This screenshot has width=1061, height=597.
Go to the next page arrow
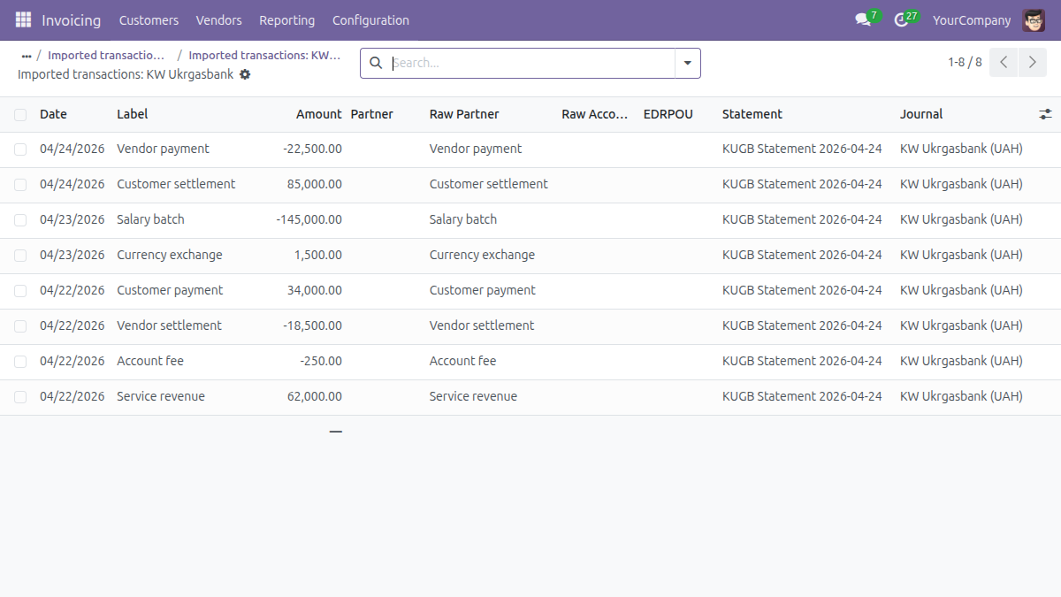pyautogui.click(x=1032, y=63)
